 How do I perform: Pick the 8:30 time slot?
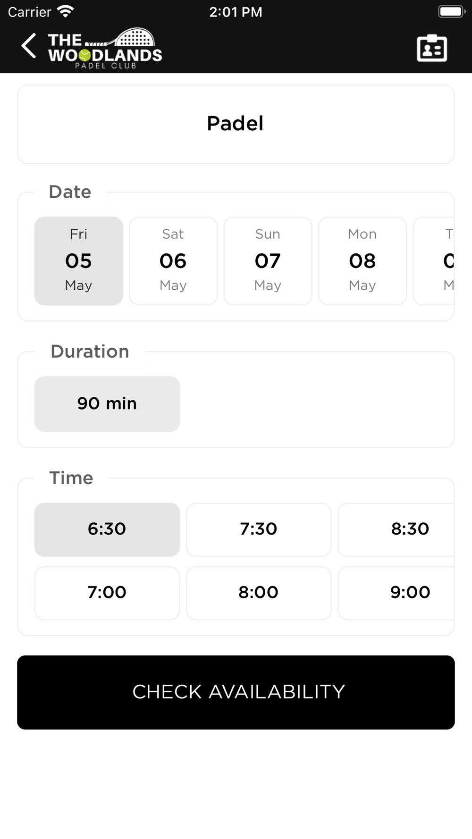[396, 529]
